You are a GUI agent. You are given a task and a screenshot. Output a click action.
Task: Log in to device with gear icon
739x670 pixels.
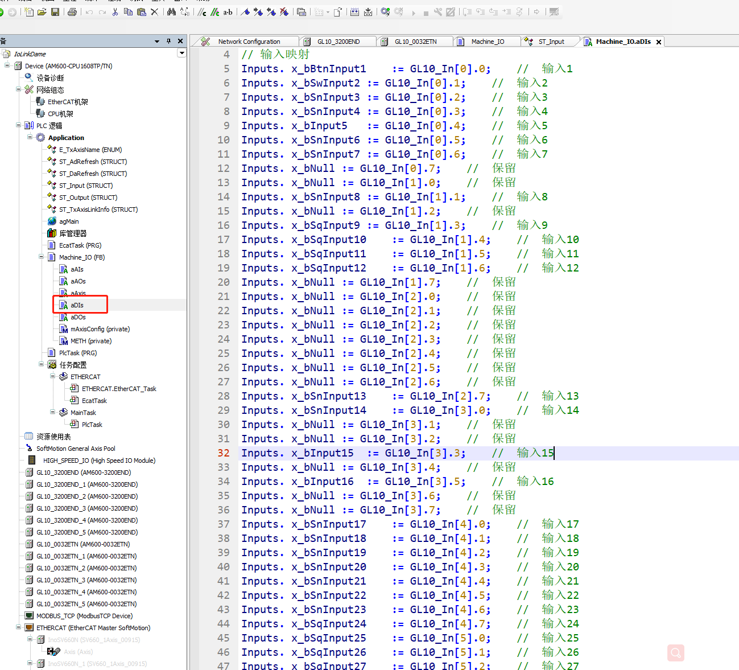(385, 11)
